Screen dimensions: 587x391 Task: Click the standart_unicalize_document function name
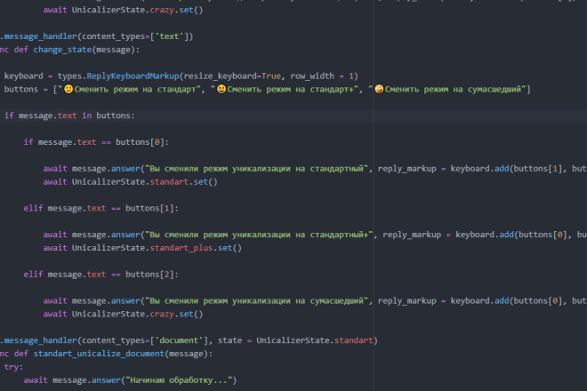pos(99,354)
